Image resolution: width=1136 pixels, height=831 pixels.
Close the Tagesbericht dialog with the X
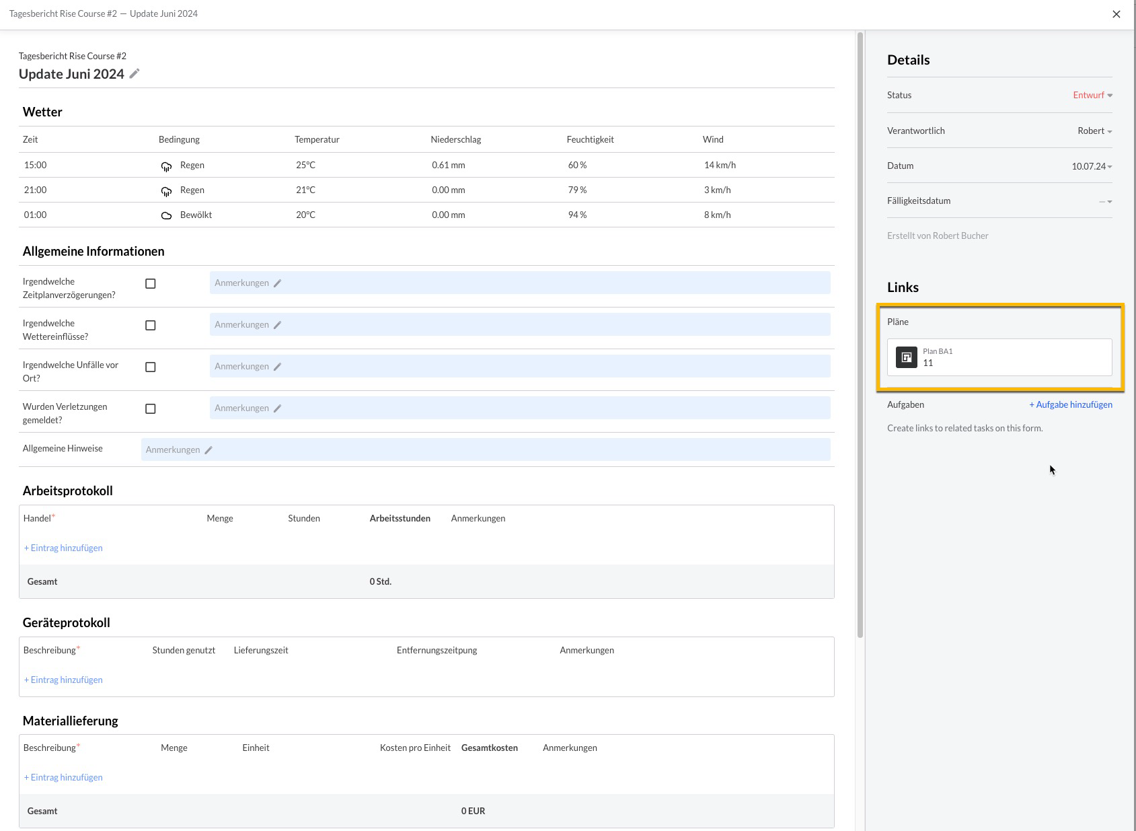click(1116, 14)
